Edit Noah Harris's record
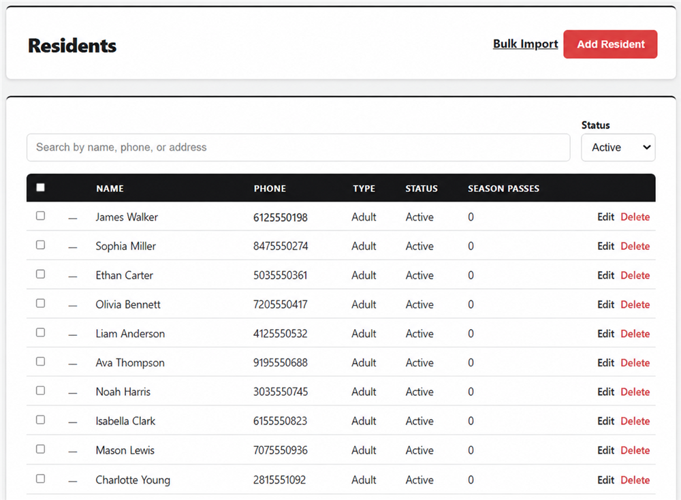This screenshot has height=500, width=681. pyautogui.click(x=605, y=392)
